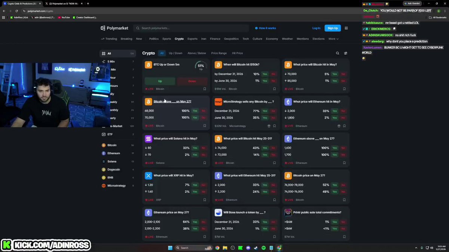Click the gift icon on the MicroStrategy market card
This screenshot has width=449, height=252.
click(269, 126)
